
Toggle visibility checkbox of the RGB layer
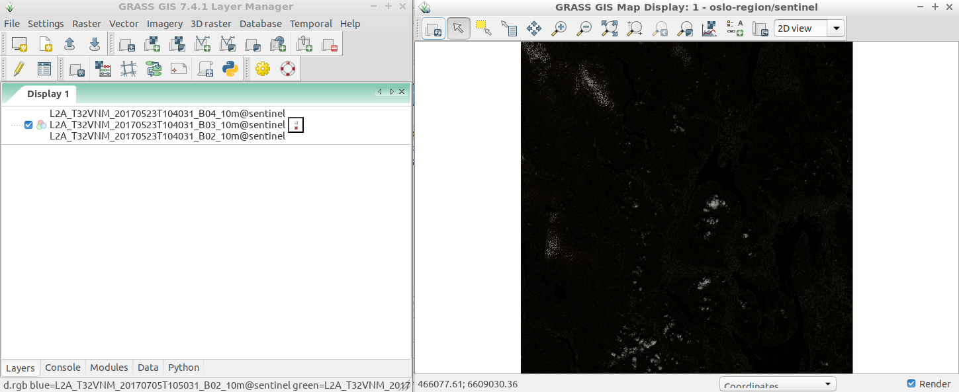tap(28, 125)
